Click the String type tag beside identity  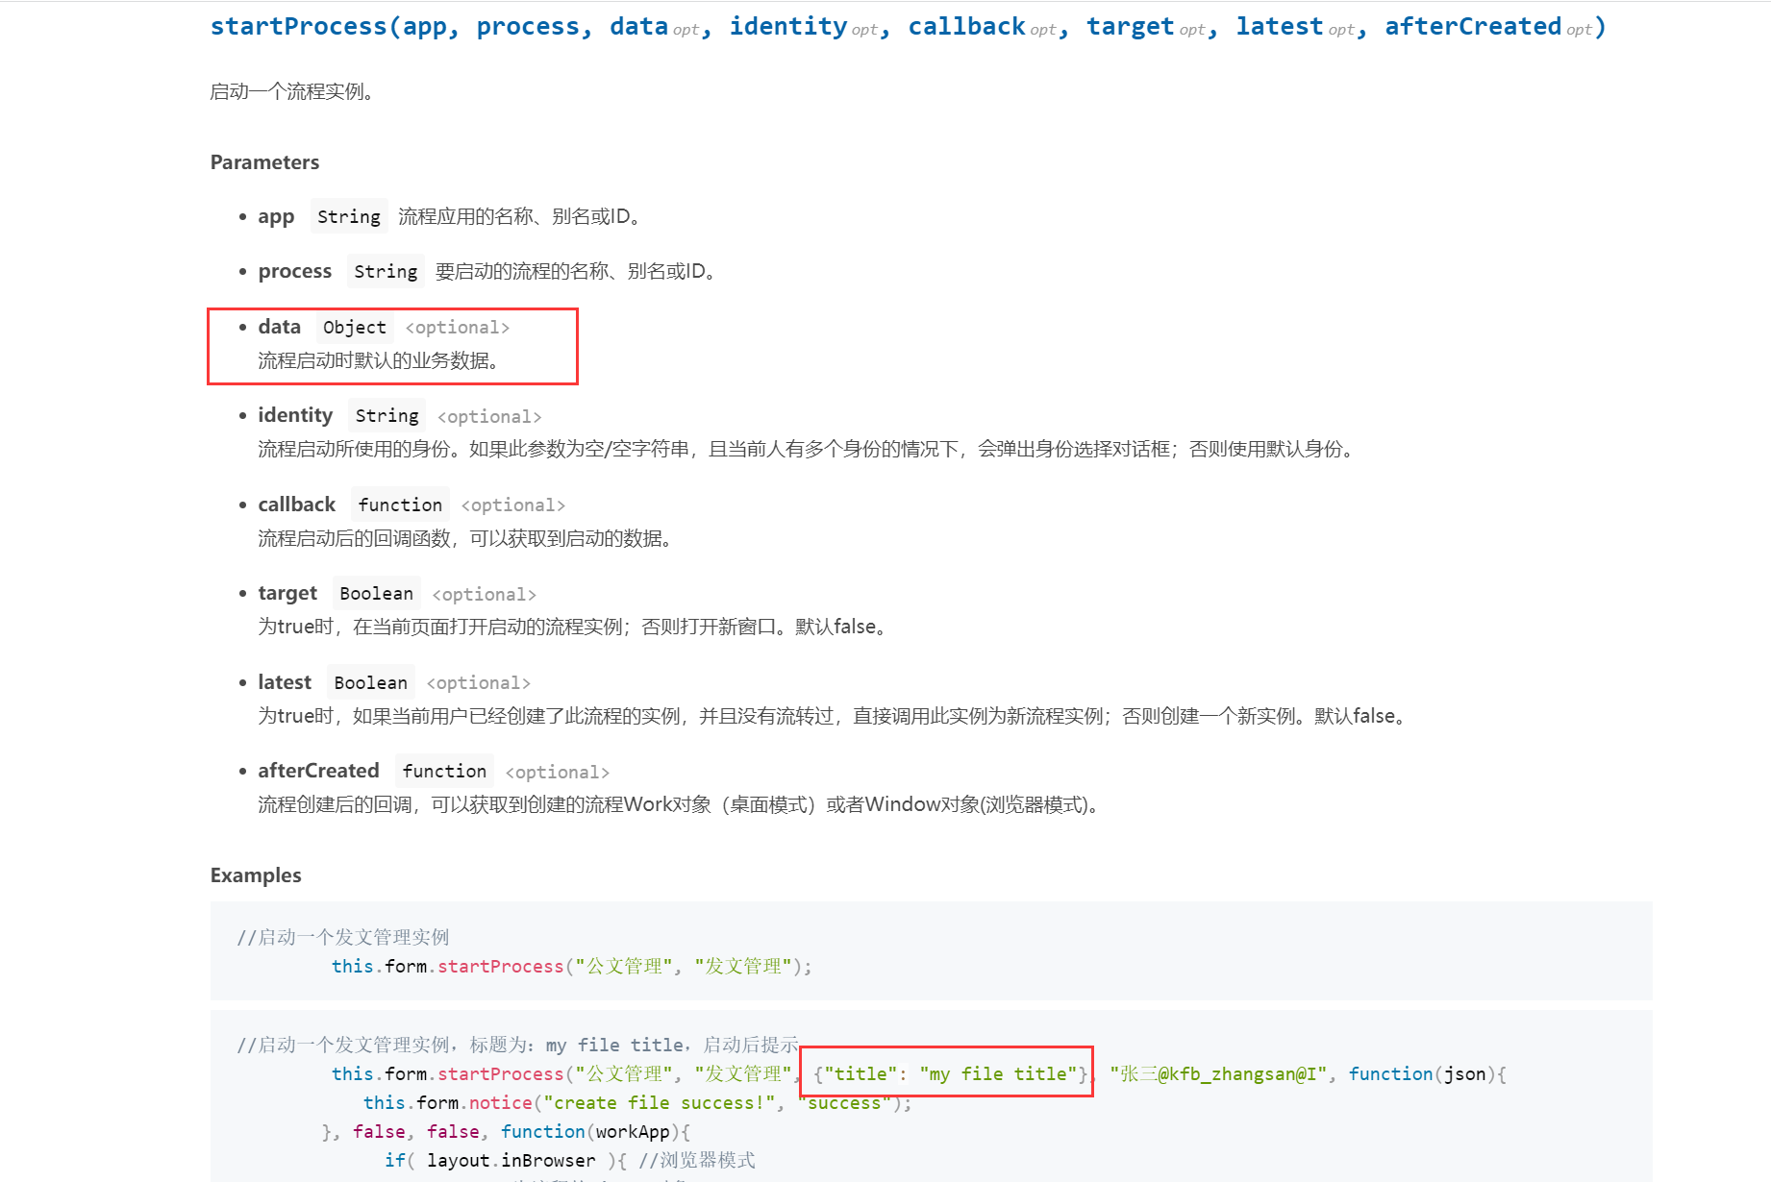pos(387,416)
